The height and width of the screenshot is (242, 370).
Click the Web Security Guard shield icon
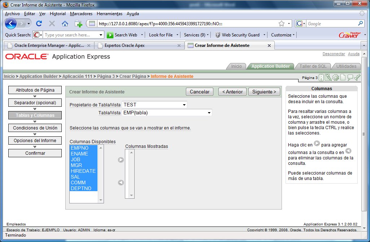pyautogui.click(x=218, y=35)
